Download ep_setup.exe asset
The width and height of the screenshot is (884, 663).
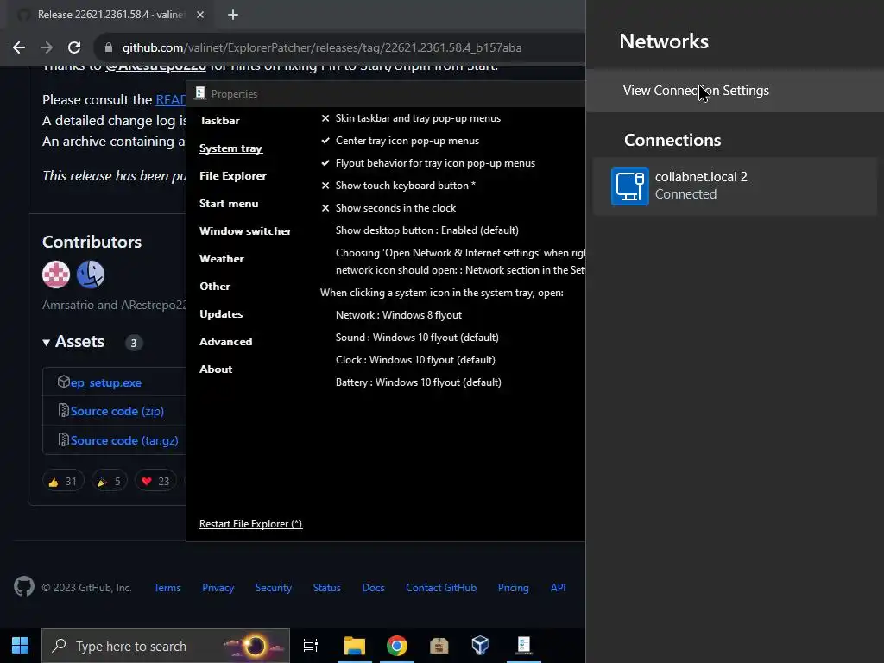click(x=106, y=382)
